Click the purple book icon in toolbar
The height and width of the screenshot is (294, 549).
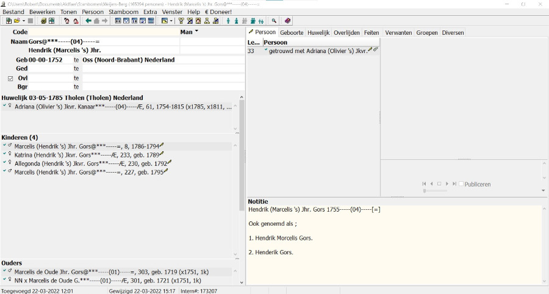point(287,21)
